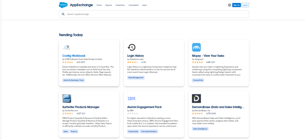Open the Alumni Engagement Pack title
The width and height of the screenshot is (305, 139).
tap(144, 107)
